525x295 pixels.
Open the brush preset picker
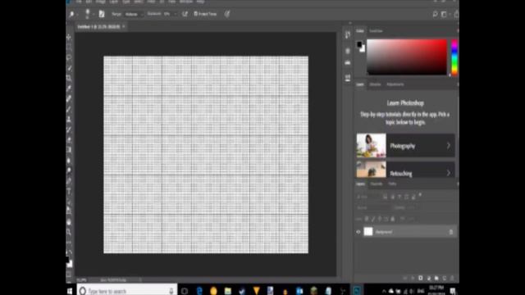(89, 14)
